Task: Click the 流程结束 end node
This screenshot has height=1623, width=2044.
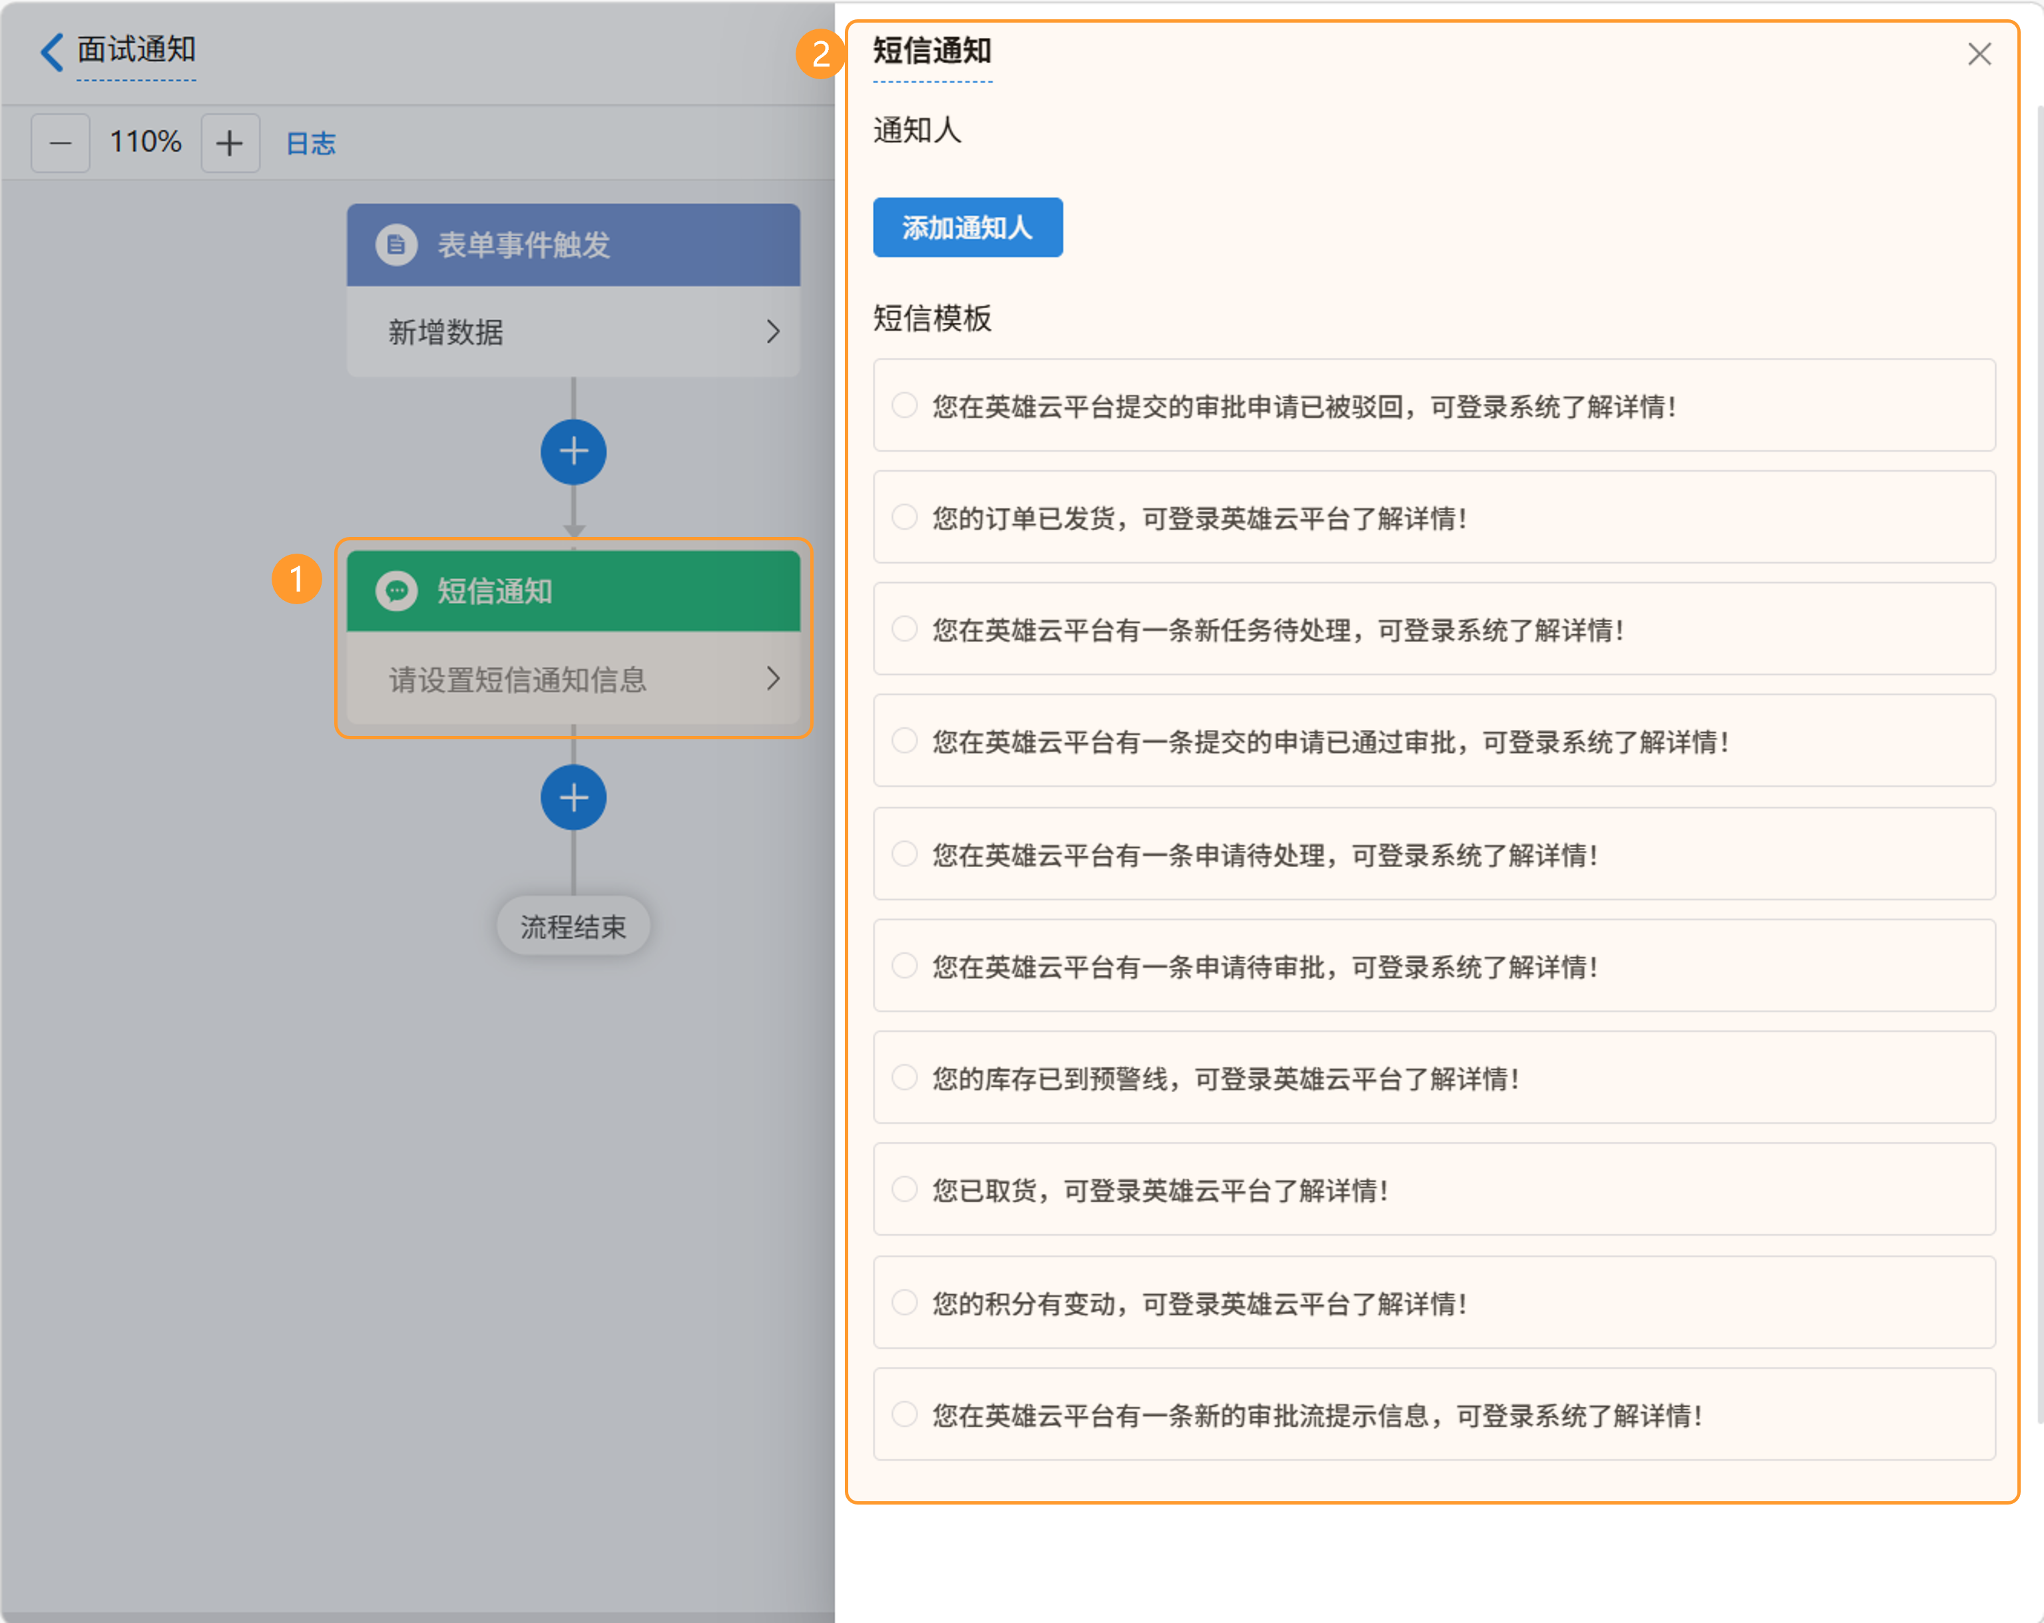Action: [573, 926]
